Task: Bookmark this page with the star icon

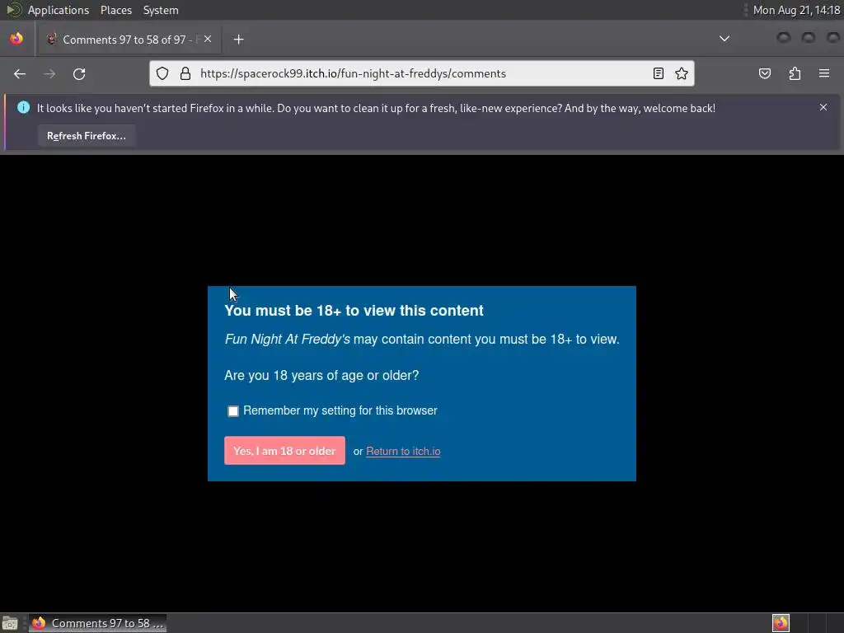Action: [x=682, y=73]
